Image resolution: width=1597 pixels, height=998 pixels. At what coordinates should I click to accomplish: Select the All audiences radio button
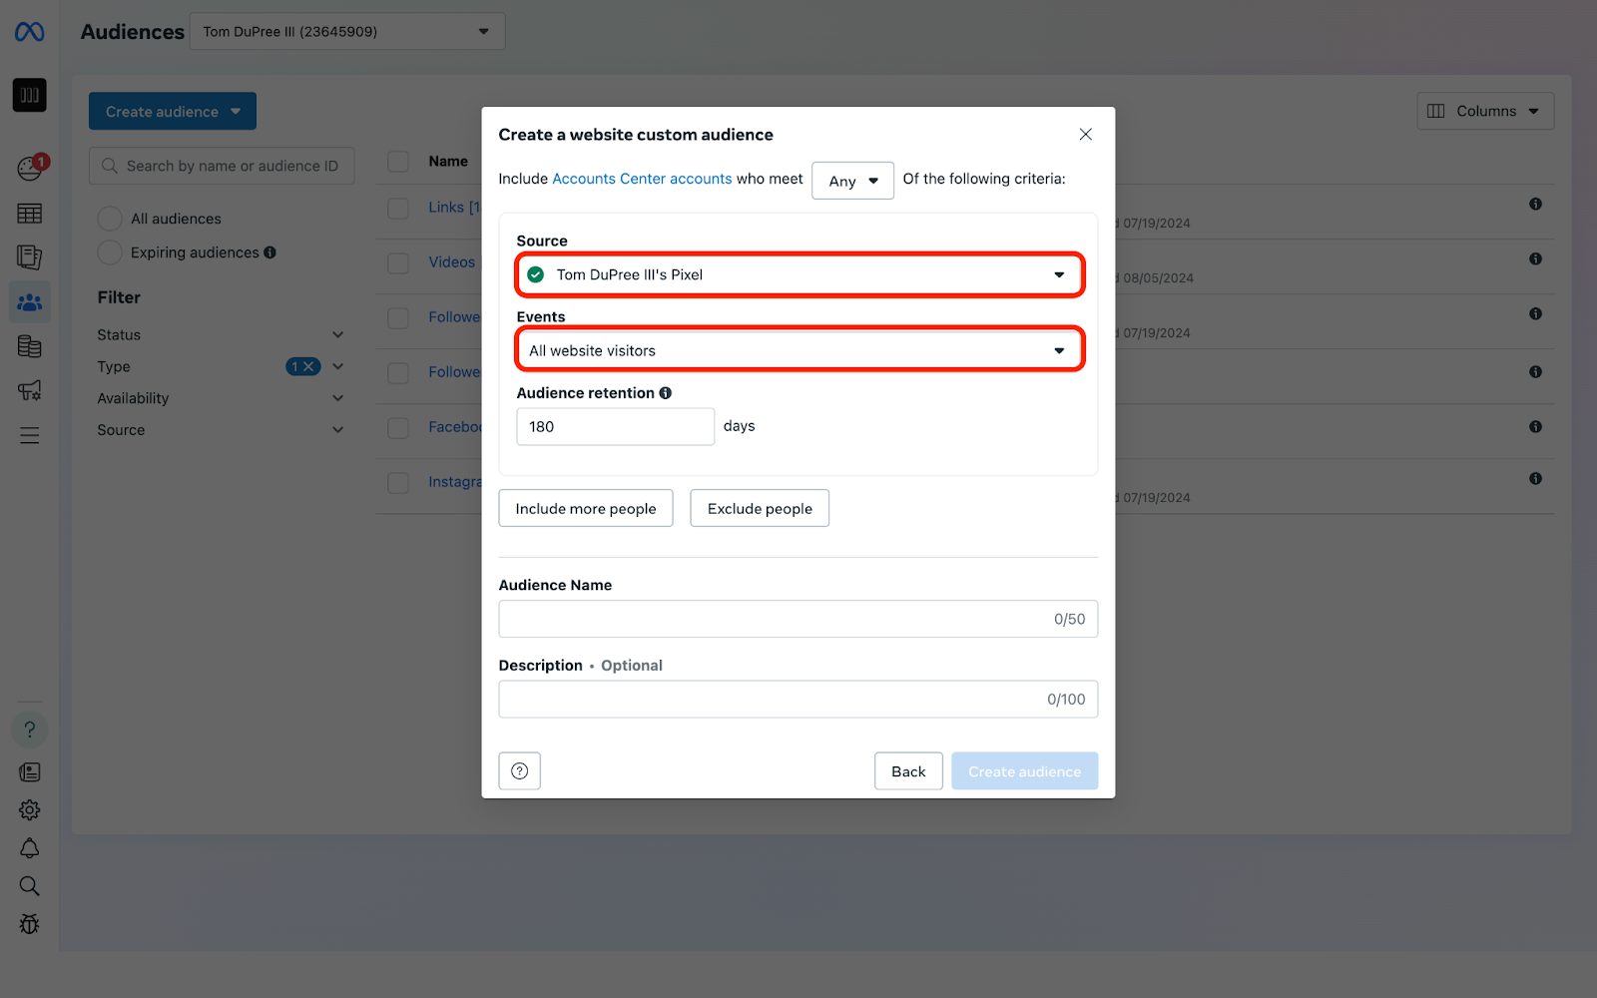(x=110, y=219)
